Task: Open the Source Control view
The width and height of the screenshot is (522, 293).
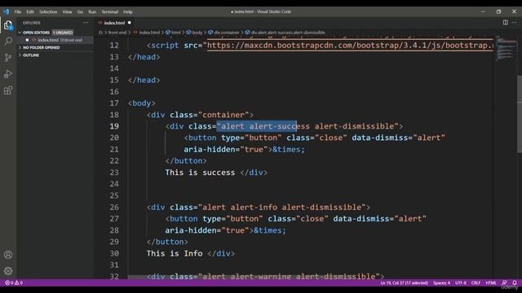Action: (8, 58)
